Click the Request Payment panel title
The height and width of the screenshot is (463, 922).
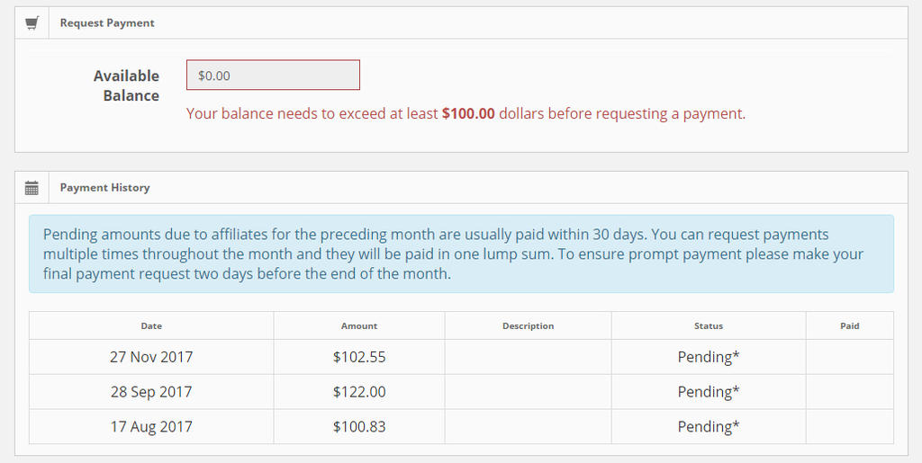pos(107,23)
